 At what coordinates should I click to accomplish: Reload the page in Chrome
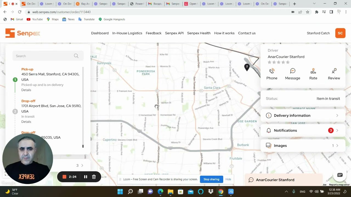19,12
